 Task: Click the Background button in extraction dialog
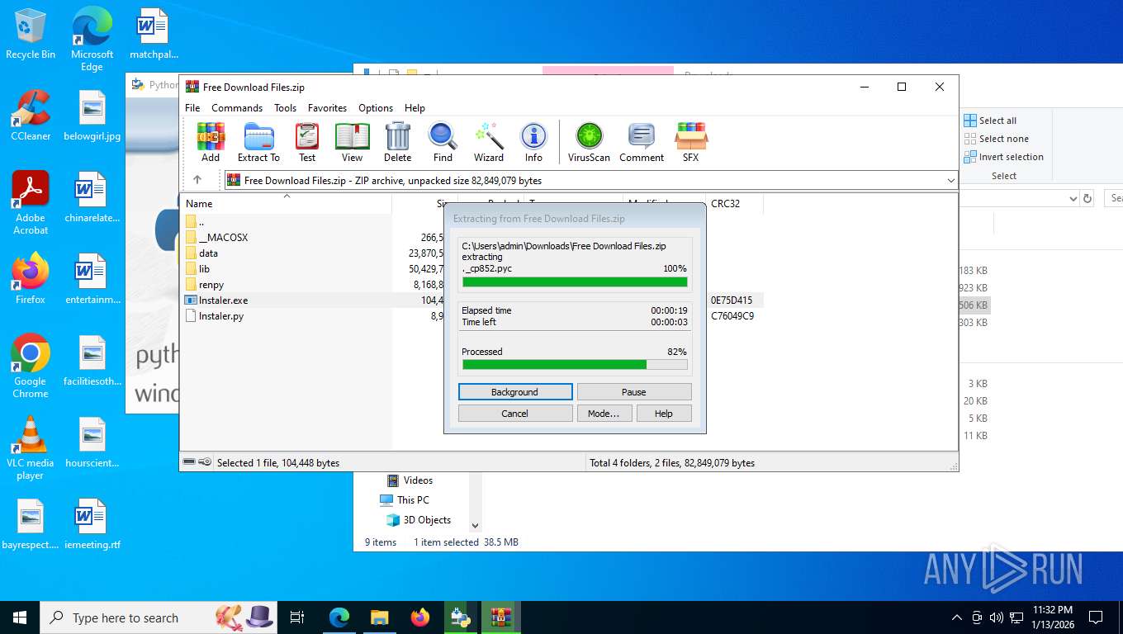tap(515, 392)
